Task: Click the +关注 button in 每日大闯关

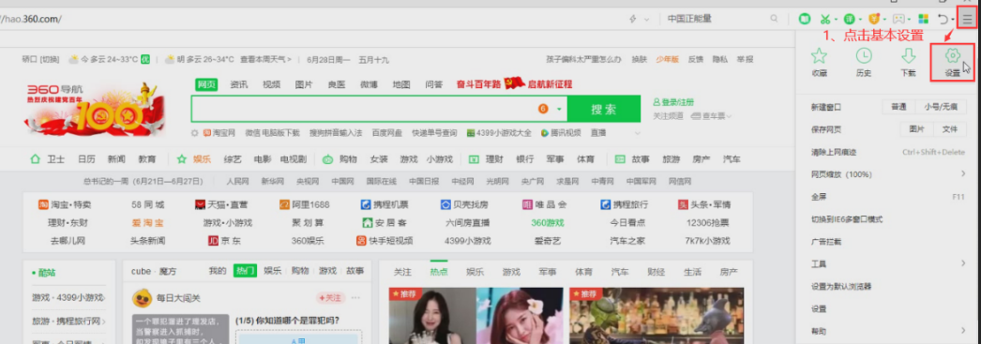Action: [x=331, y=298]
